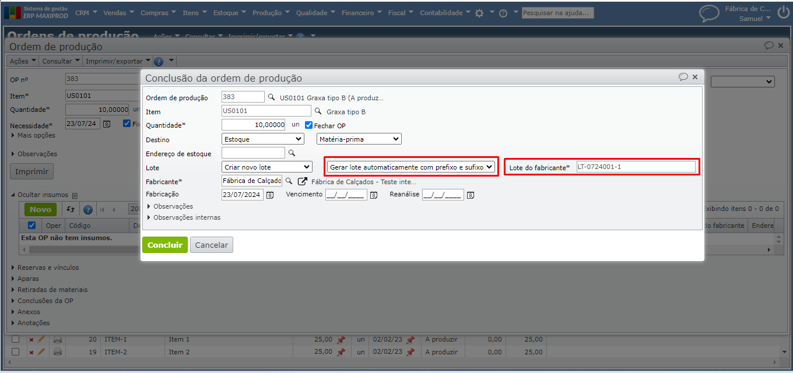Open the help question mark menu in top bar
The width and height of the screenshot is (793, 373).
pyautogui.click(x=503, y=13)
